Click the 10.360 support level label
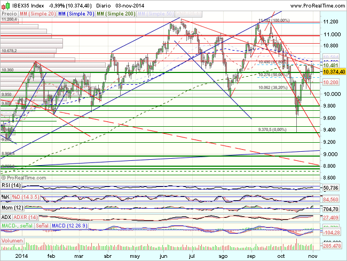The image size is (347, 261). coord(7,70)
